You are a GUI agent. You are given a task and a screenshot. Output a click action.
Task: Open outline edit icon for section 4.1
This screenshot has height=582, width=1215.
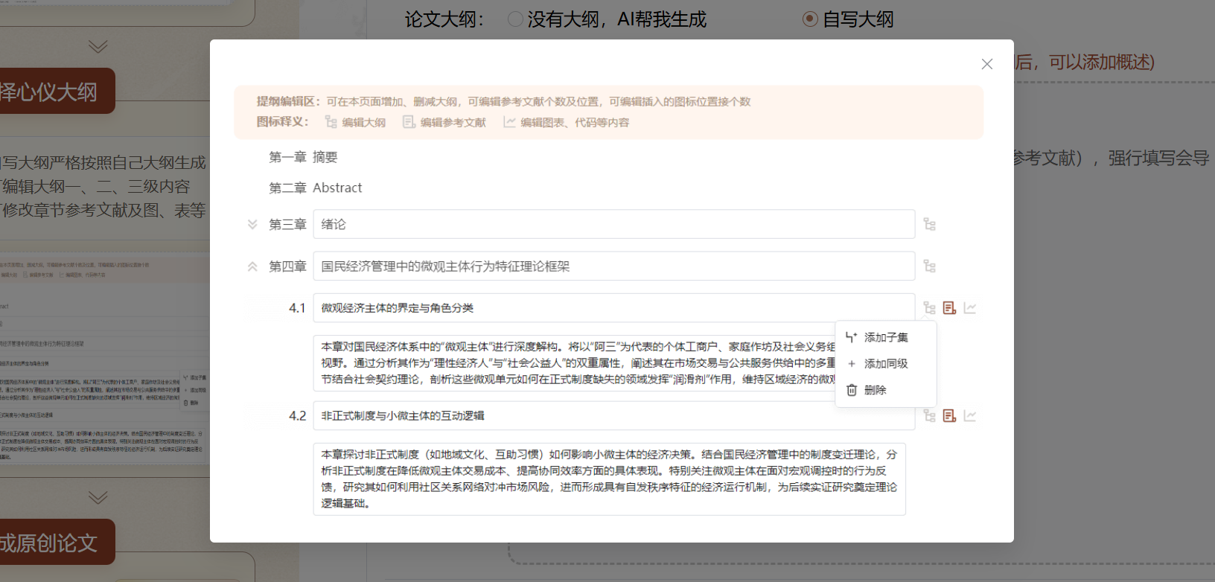(930, 308)
